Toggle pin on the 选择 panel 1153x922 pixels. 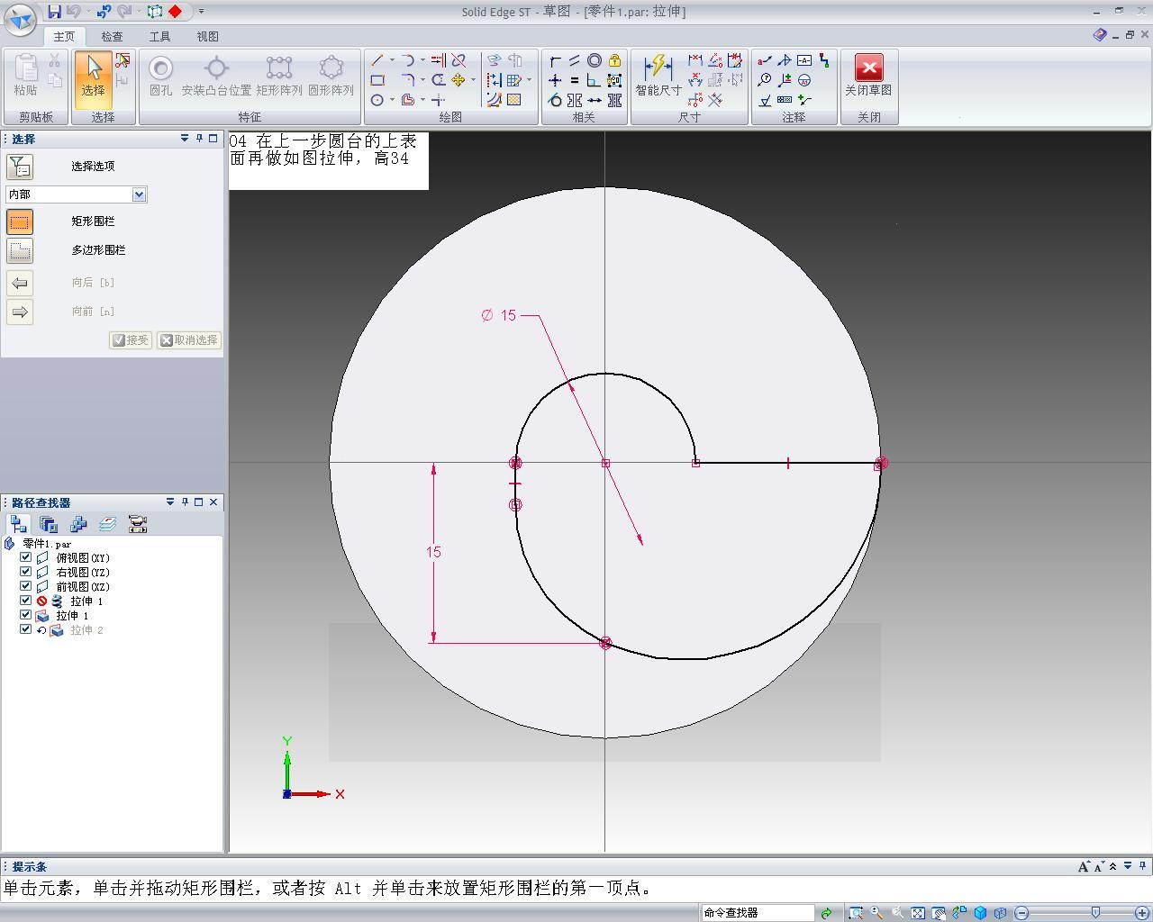[199, 139]
